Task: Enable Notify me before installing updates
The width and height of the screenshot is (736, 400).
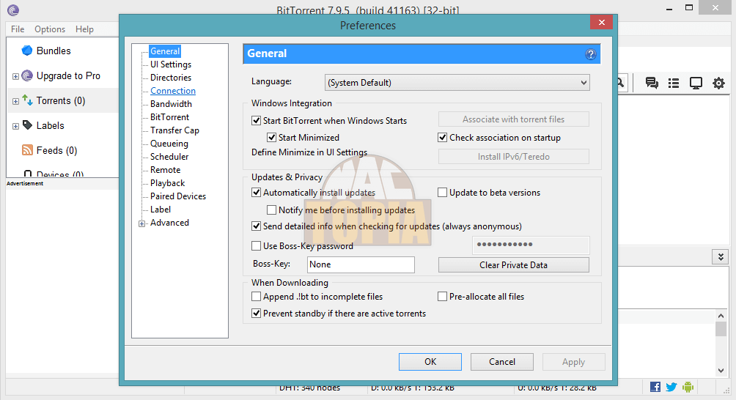Action: (x=271, y=210)
